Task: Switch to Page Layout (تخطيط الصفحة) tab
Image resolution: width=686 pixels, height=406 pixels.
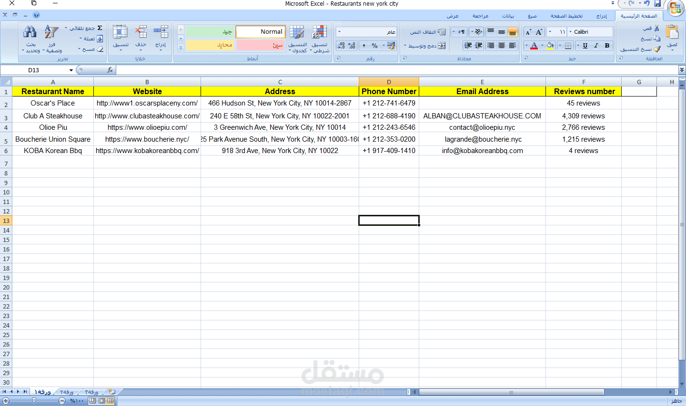Action: pos(566,16)
